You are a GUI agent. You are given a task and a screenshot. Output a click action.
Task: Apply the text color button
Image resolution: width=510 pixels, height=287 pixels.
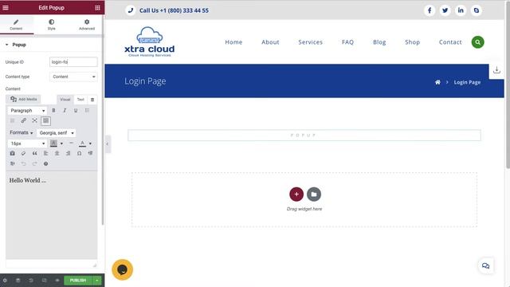pos(82,143)
